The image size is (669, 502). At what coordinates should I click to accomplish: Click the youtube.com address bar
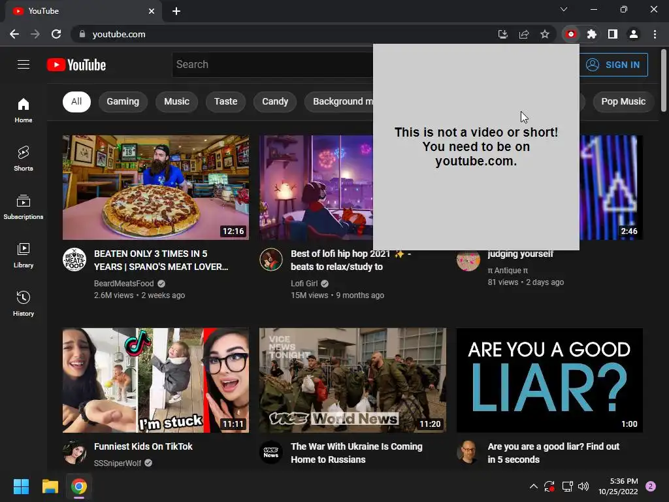(x=282, y=34)
